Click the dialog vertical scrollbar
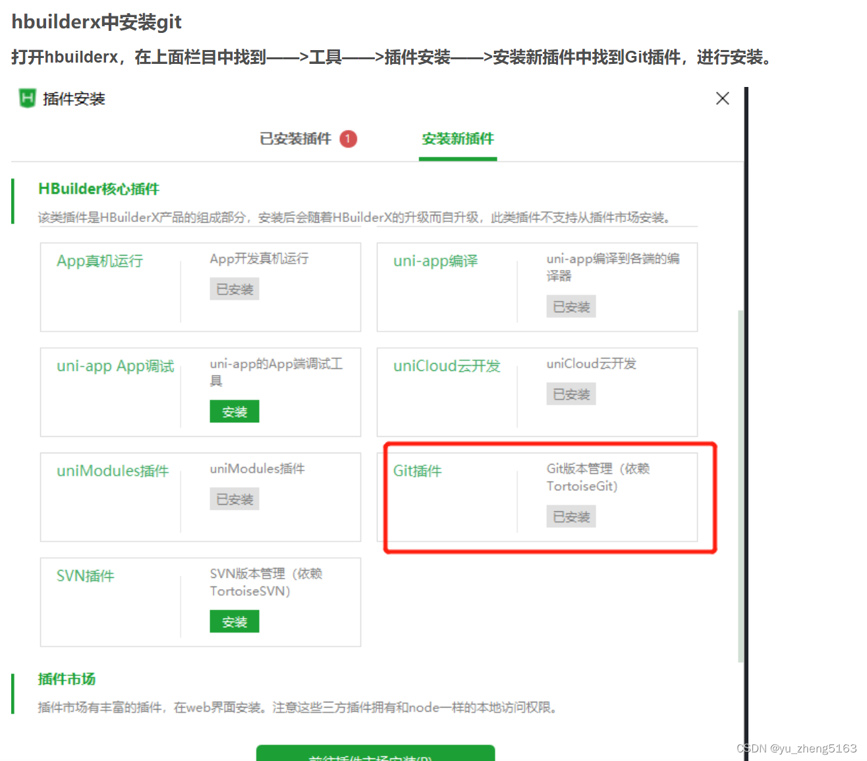 tap(741, 486)
